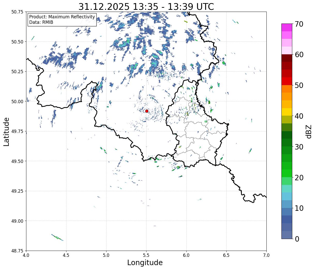The image size is (315, 269).
Task: Click the title '31.12.2025 13:35 - 13:39 UTC'
Action: [x=146, y=7]
